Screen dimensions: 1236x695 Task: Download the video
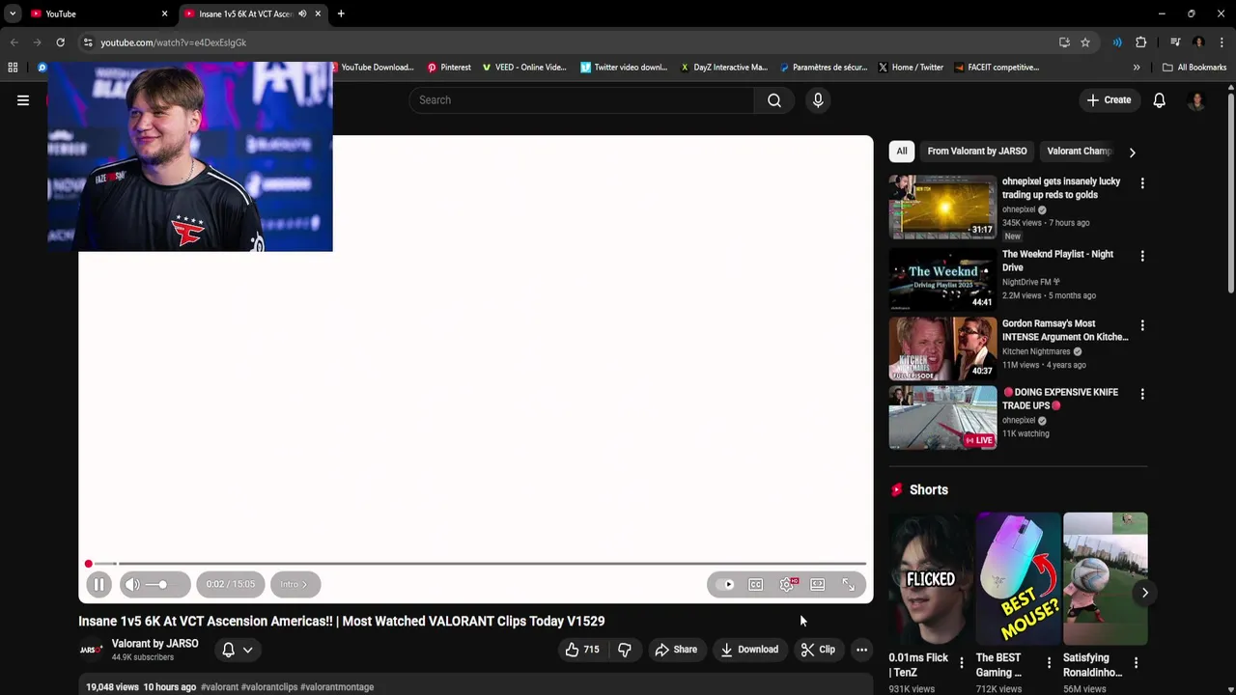tap(749, 650)
